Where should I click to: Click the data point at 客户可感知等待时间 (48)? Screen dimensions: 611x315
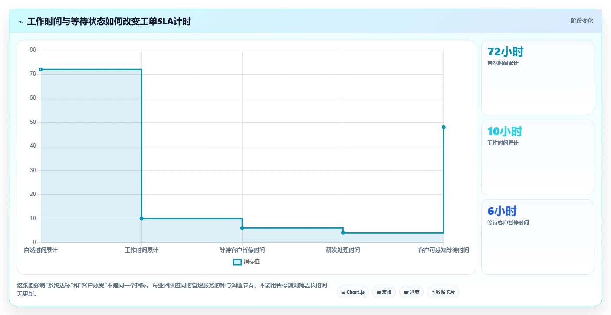(443, 127)
